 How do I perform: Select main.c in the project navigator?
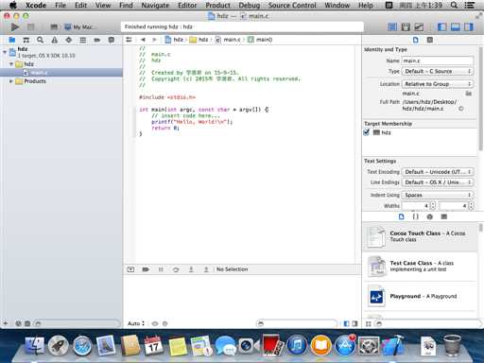click(x=61, y=73)
